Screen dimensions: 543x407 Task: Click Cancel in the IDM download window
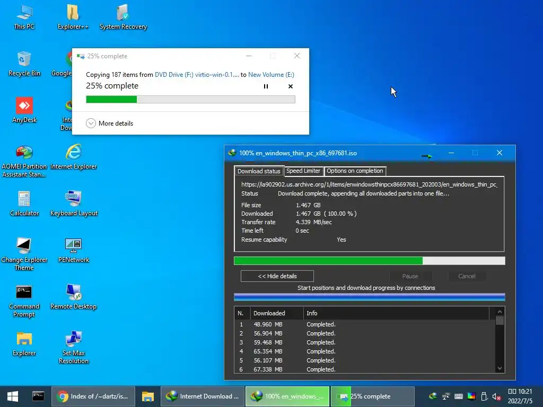tap(467, 276)
